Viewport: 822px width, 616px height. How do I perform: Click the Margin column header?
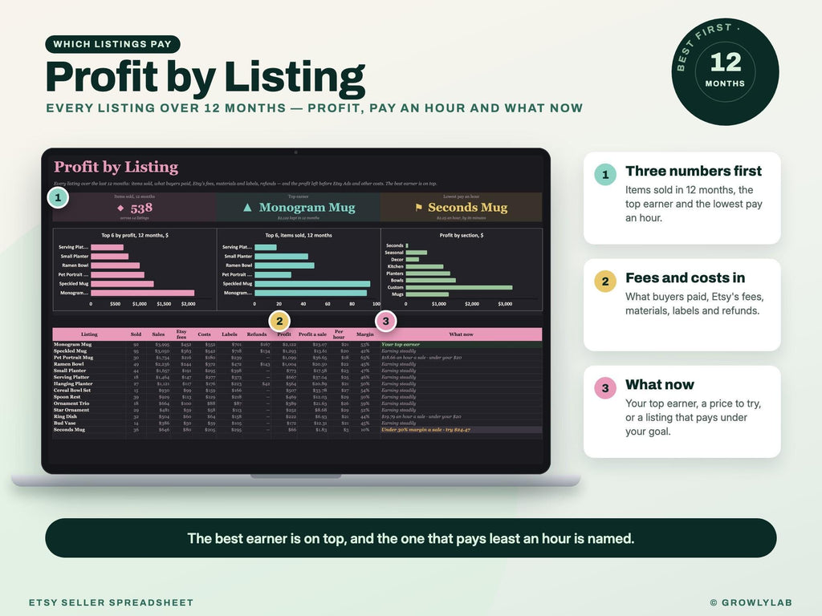(365, 334)
